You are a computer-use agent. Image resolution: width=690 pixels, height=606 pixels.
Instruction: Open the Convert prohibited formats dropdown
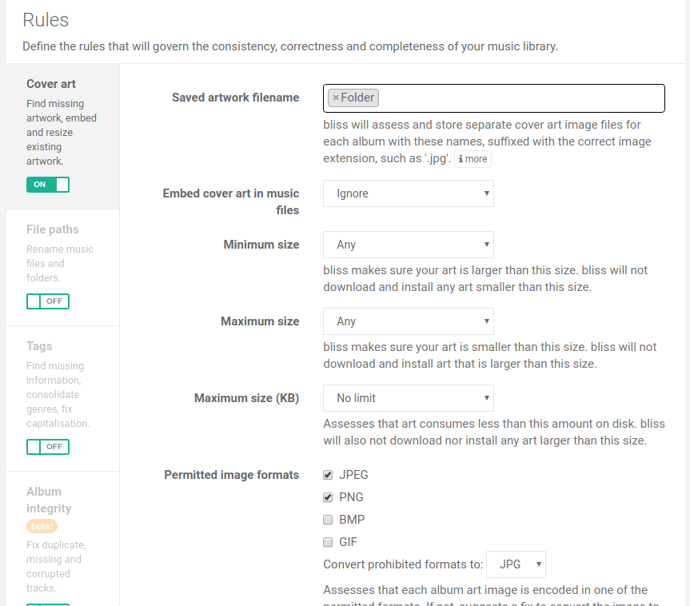coord(516,564)
